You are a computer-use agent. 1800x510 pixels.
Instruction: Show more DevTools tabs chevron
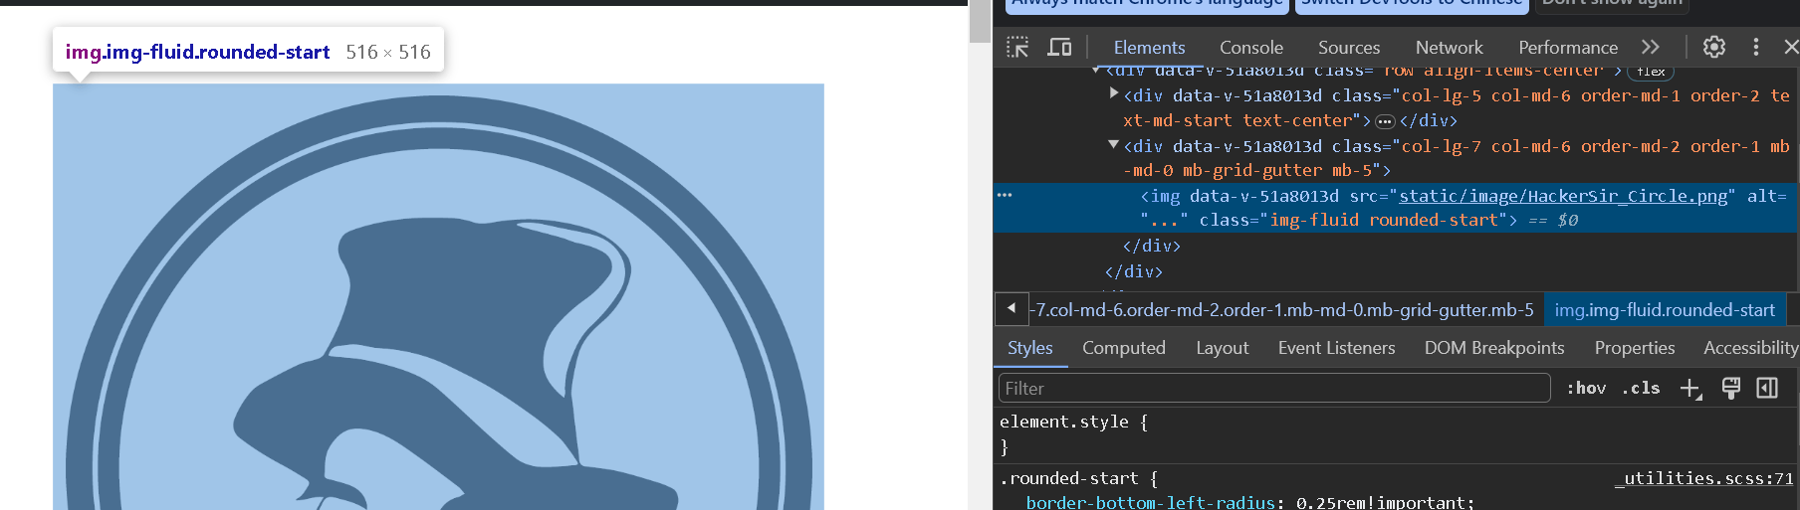1651,47
